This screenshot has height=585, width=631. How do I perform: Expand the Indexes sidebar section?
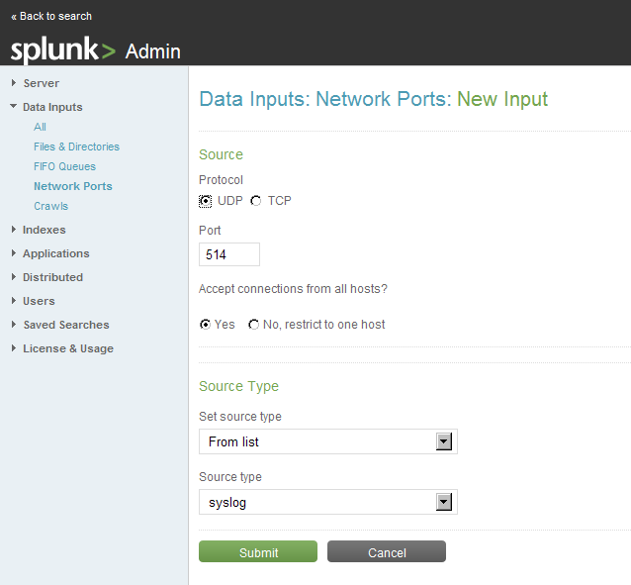[x=14, y=230]
